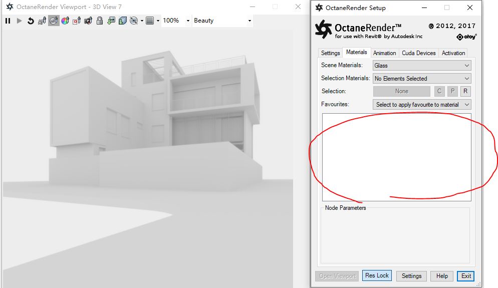Switch to the Cuda Devices tab

(x=419, y=53)
